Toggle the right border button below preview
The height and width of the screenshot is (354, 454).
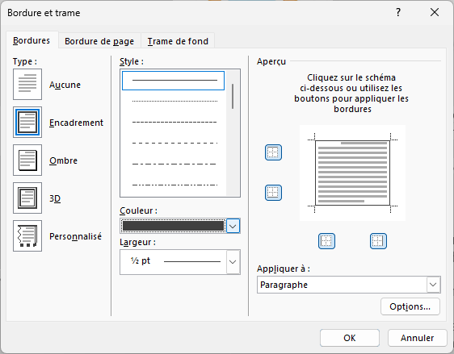click(378, 241)
